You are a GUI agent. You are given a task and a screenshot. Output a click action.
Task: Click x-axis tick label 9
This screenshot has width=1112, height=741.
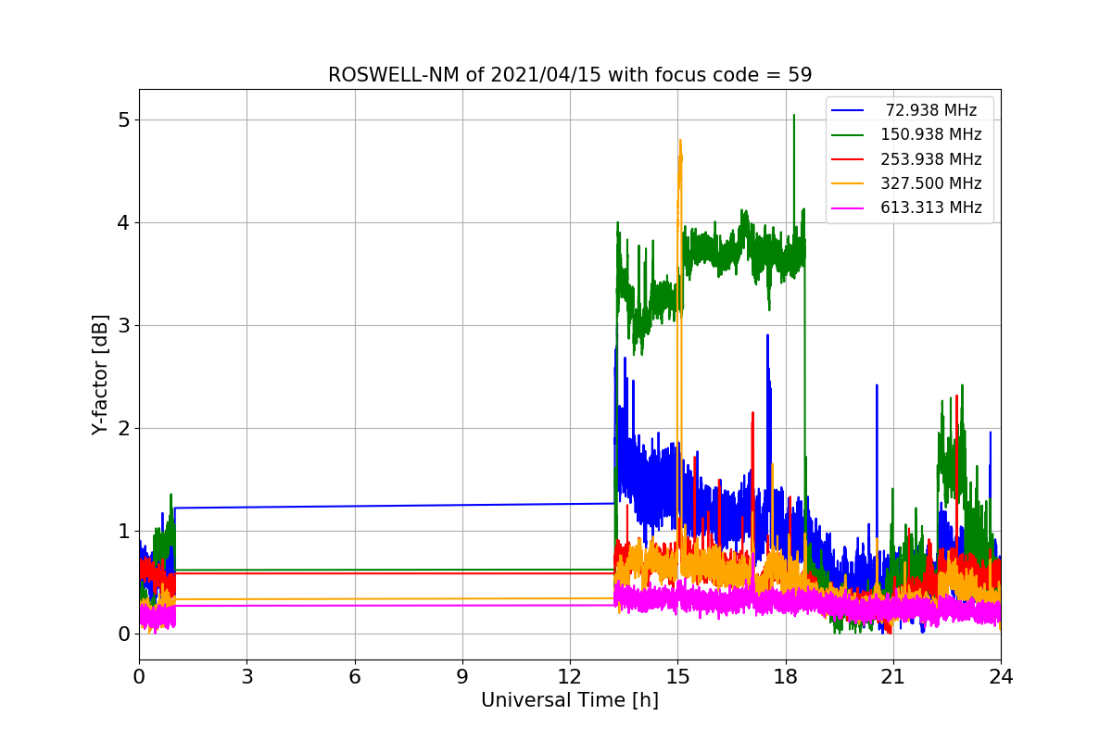[462, 677]
